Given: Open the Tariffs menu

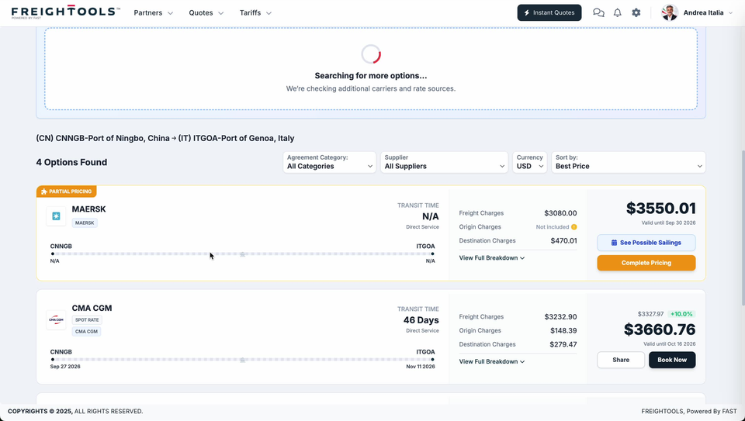Looking at the screenshot, I should coord(255,13).
